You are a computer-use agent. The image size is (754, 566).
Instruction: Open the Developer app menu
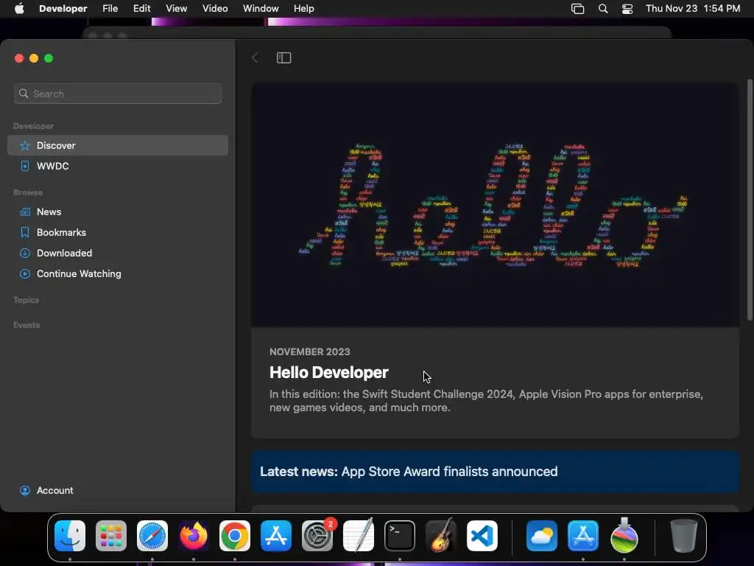(63, 9)
